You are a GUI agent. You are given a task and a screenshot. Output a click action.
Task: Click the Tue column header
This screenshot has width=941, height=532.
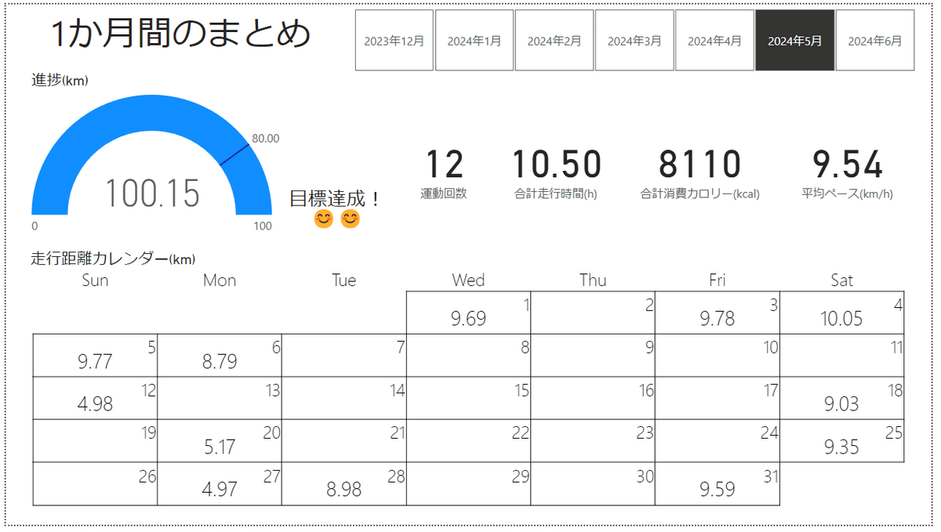344,280
